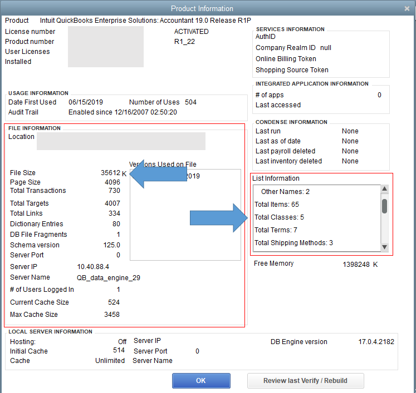Click the Hosting Off value

pos(122,342)
